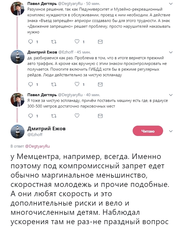The width and height of the screenshot is (184, 228).
Task: Retweet Павел Дегтярь's 40 min. tweet
Action: click(53, 115)
